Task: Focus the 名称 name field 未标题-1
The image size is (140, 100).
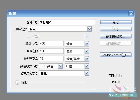Action: click(67, 22)
